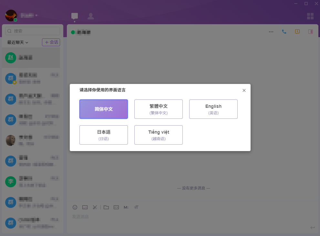Open the chat with 李 avatar
The image size is (320, 236).
coord(11,181)
